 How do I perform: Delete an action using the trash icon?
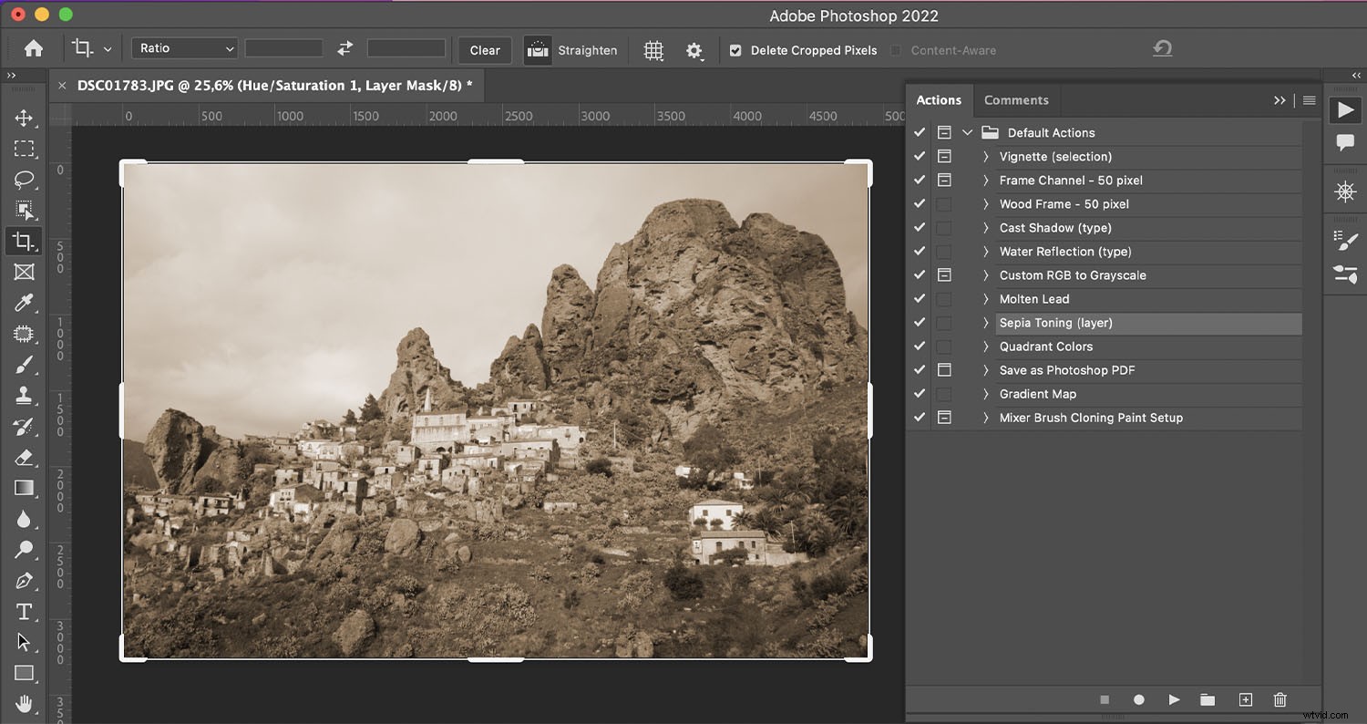[1280, 699]
